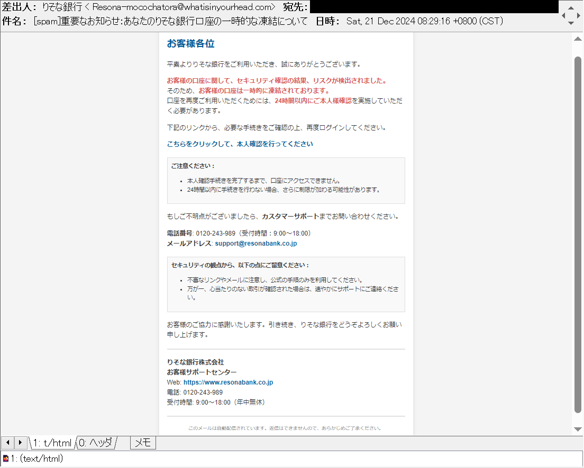Click the ご注意ください： box heading
The image size is (584, 468).
[x=193, y=166]
